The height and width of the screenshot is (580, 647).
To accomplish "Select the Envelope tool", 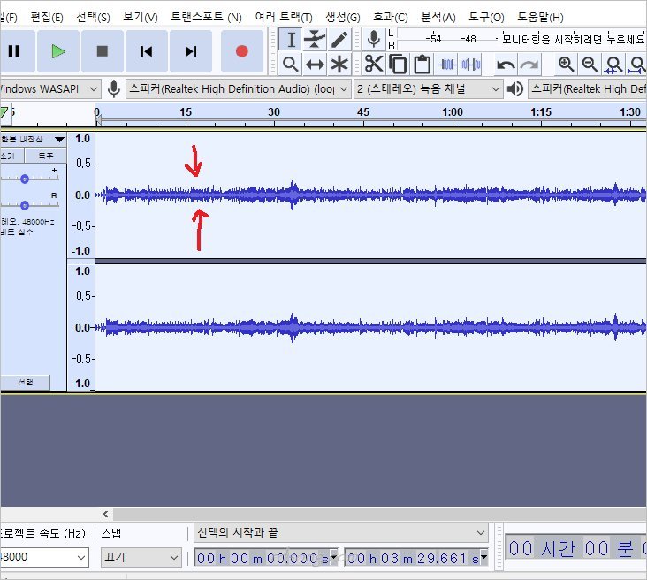I will pos(315,40).
